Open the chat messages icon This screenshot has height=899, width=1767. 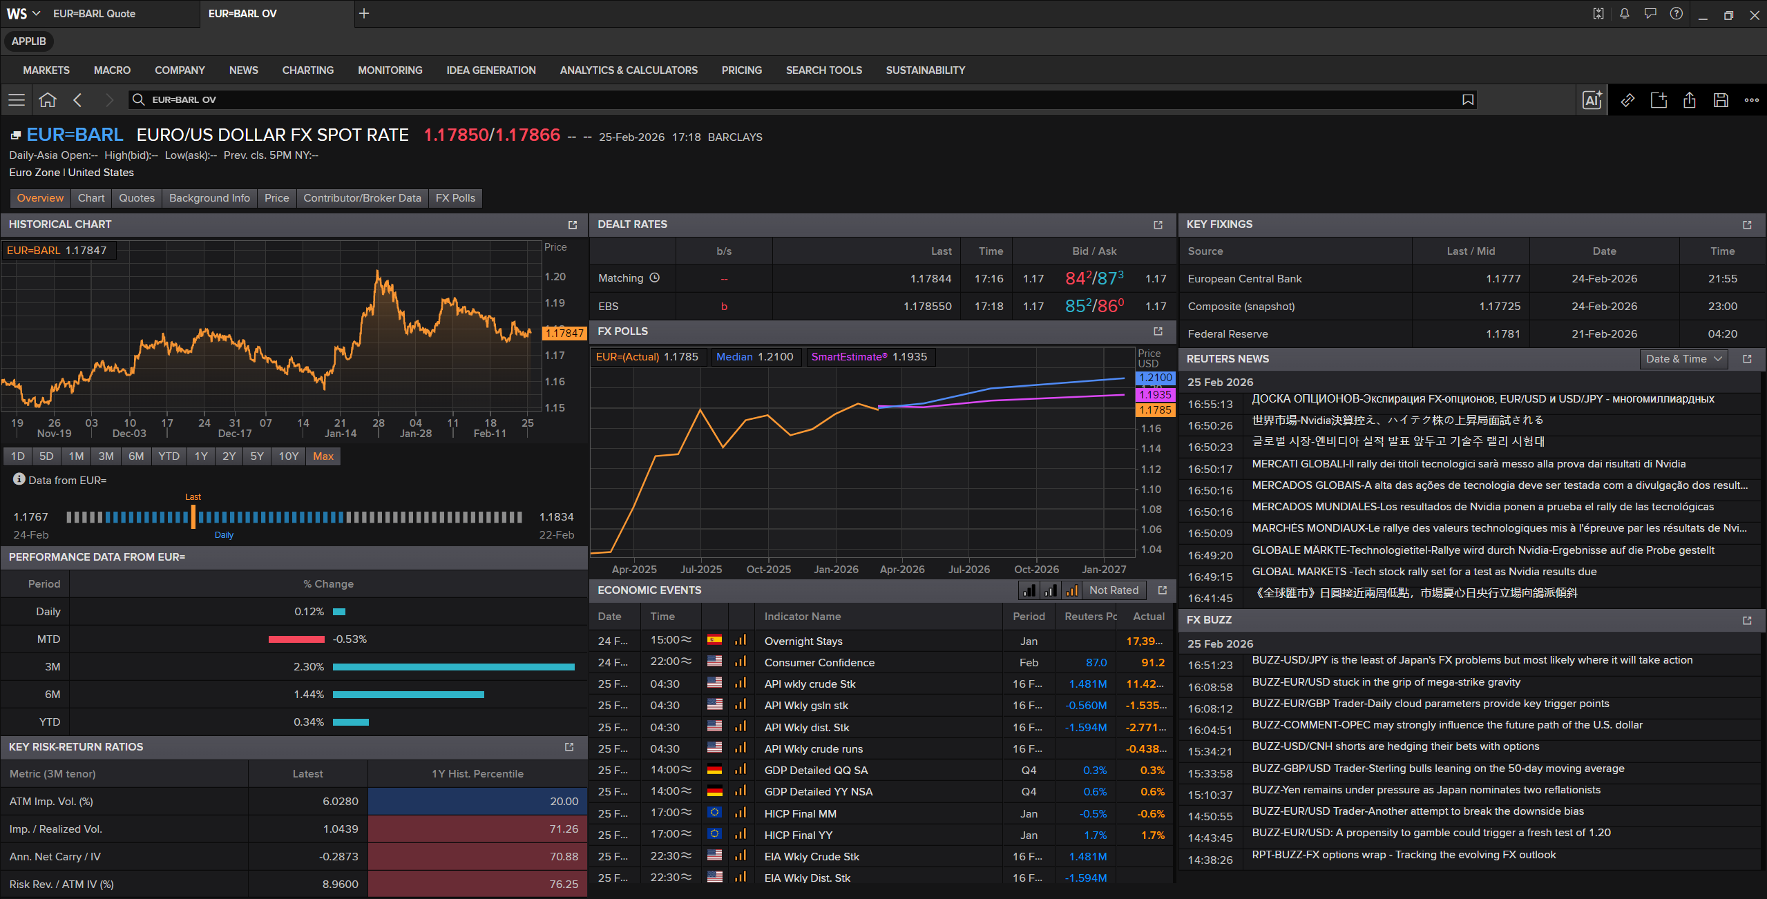[1650, 14]
